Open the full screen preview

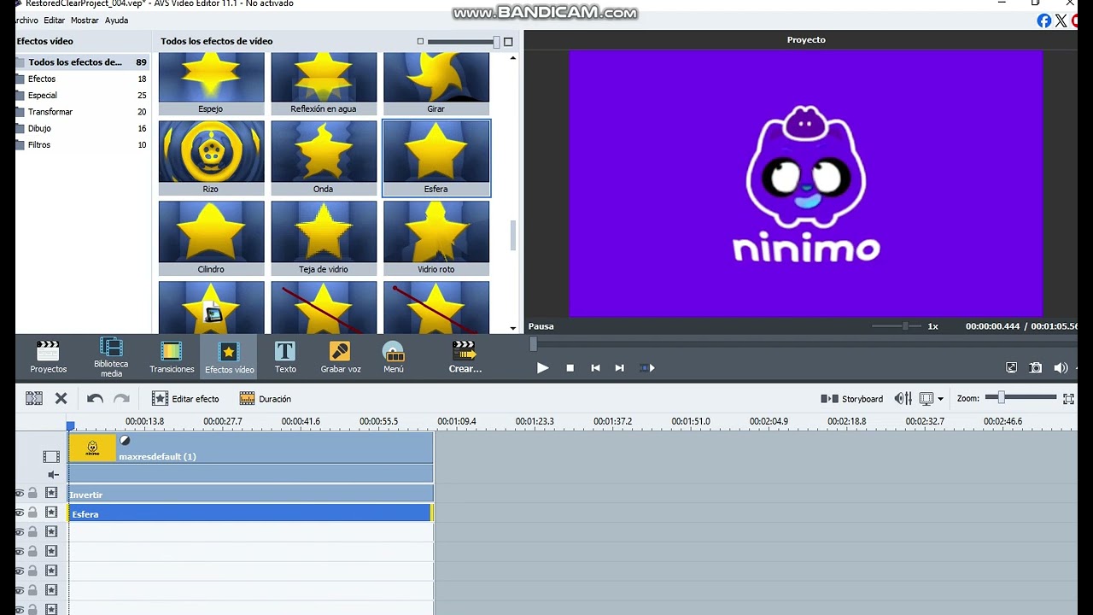1012,368
